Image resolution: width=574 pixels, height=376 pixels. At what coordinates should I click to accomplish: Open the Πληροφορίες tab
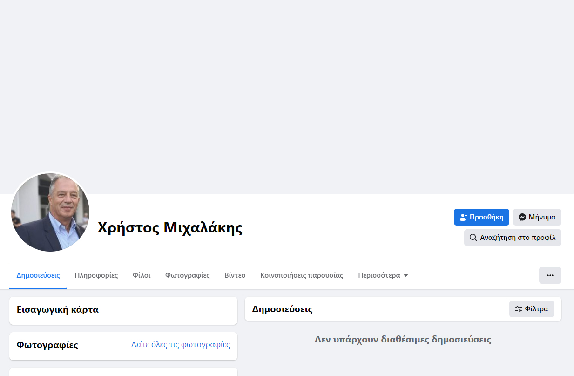pyautogui.click(x=96, y=275)
